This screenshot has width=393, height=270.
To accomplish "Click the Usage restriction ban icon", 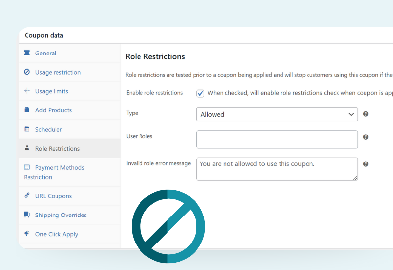I will coord(27,72).
